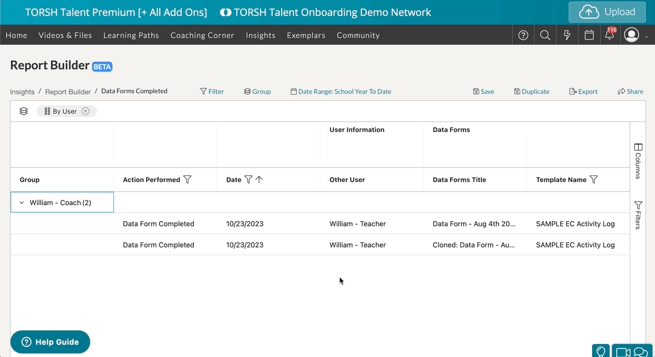The image size is (655, 357).
Task: Open the lightning bolt quick actions icon
Action: click(x=567, y=35)
